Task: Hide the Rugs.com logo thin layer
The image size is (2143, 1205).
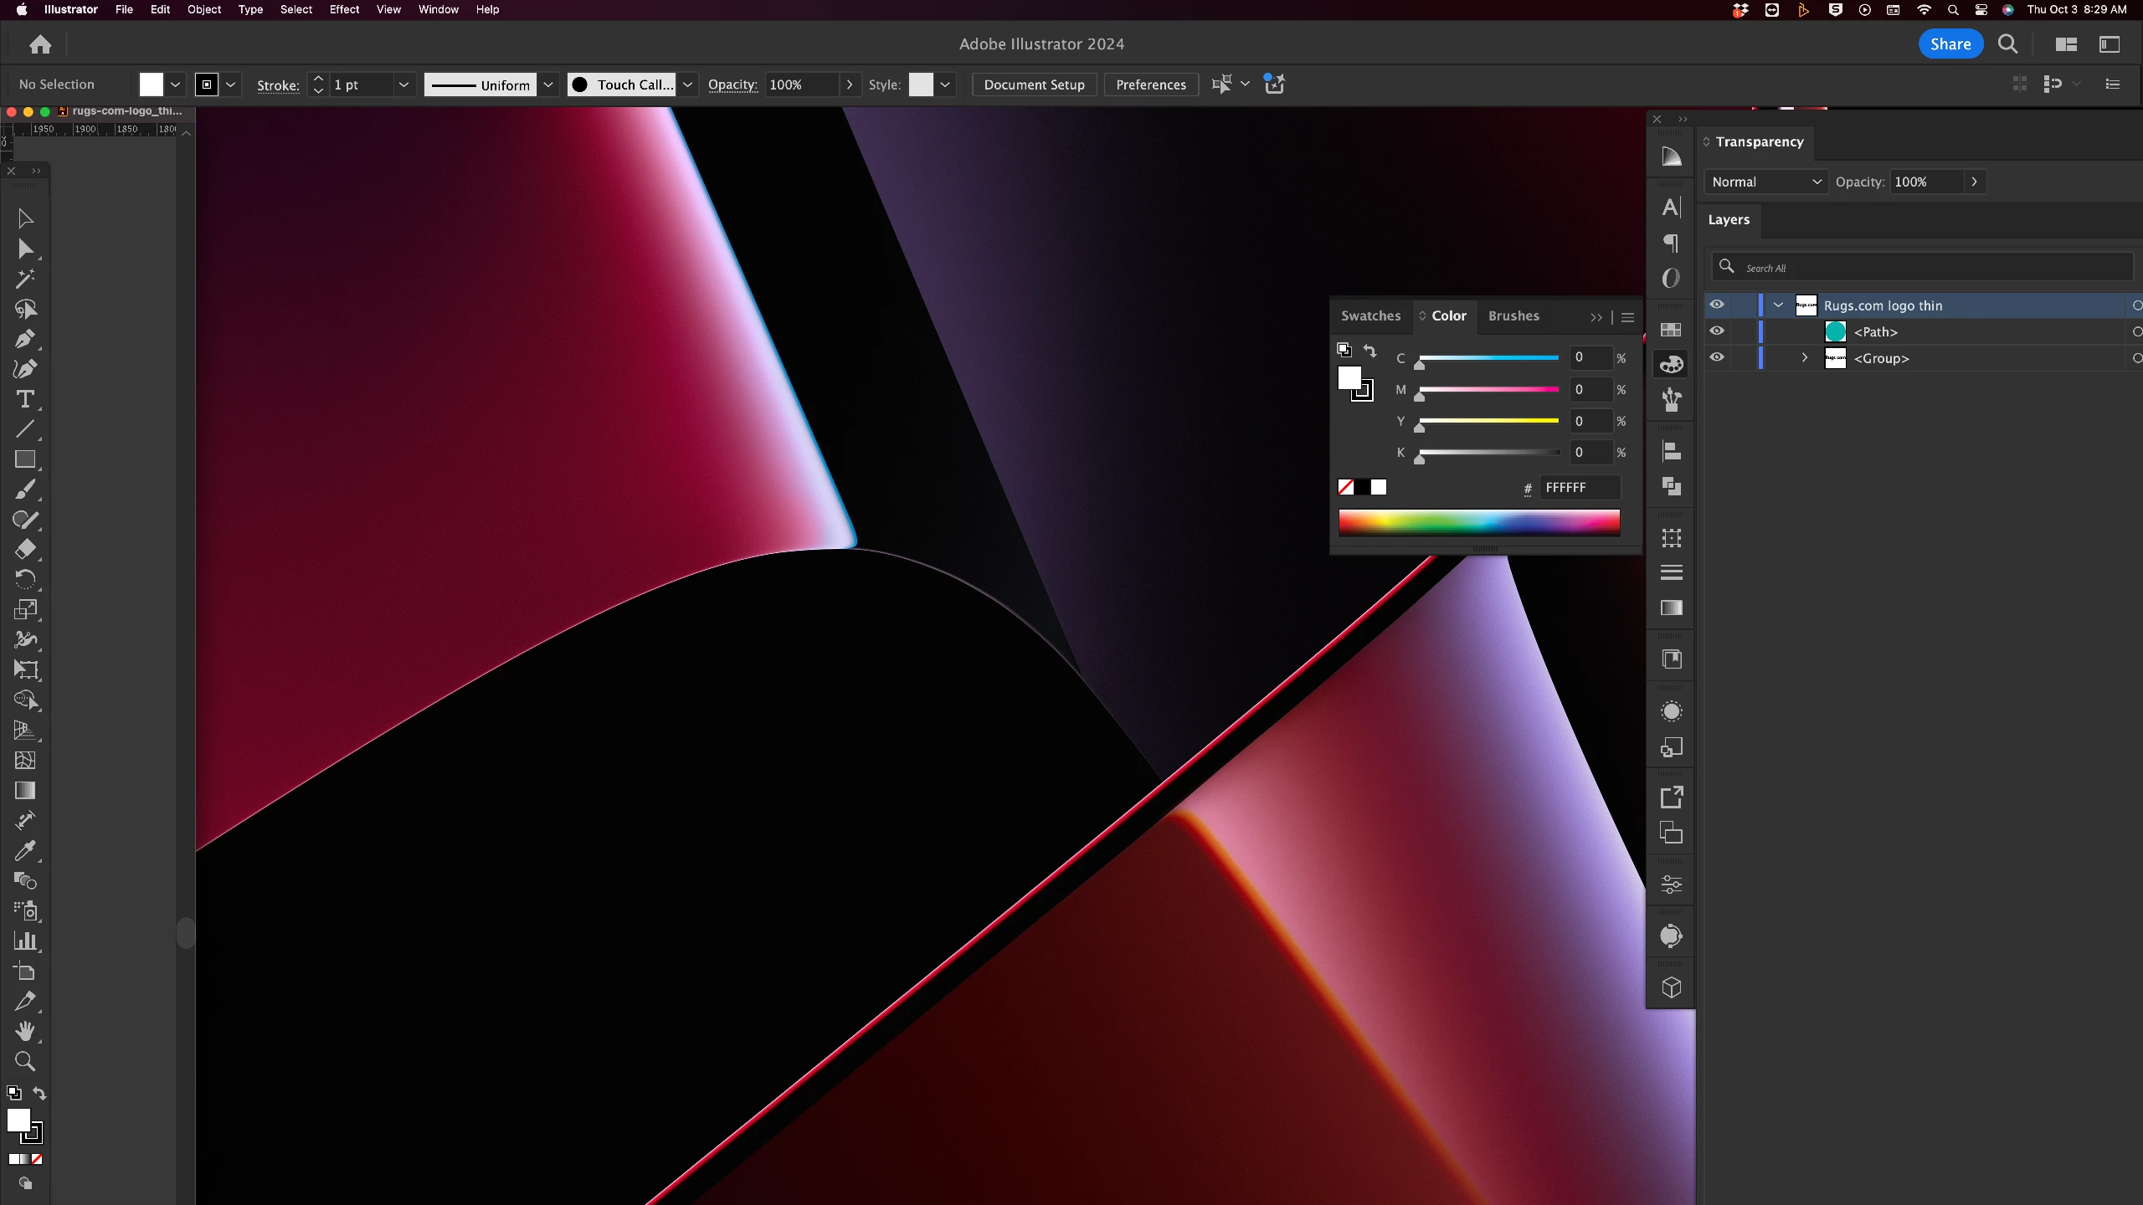Action: pos(1717,305)
